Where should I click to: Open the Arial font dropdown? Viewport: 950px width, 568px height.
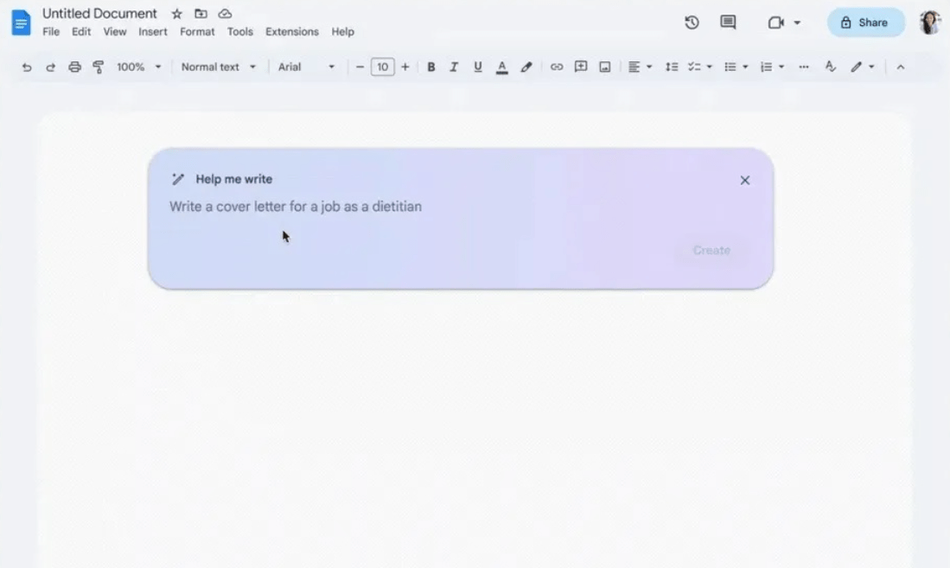(x=306, y=67)
